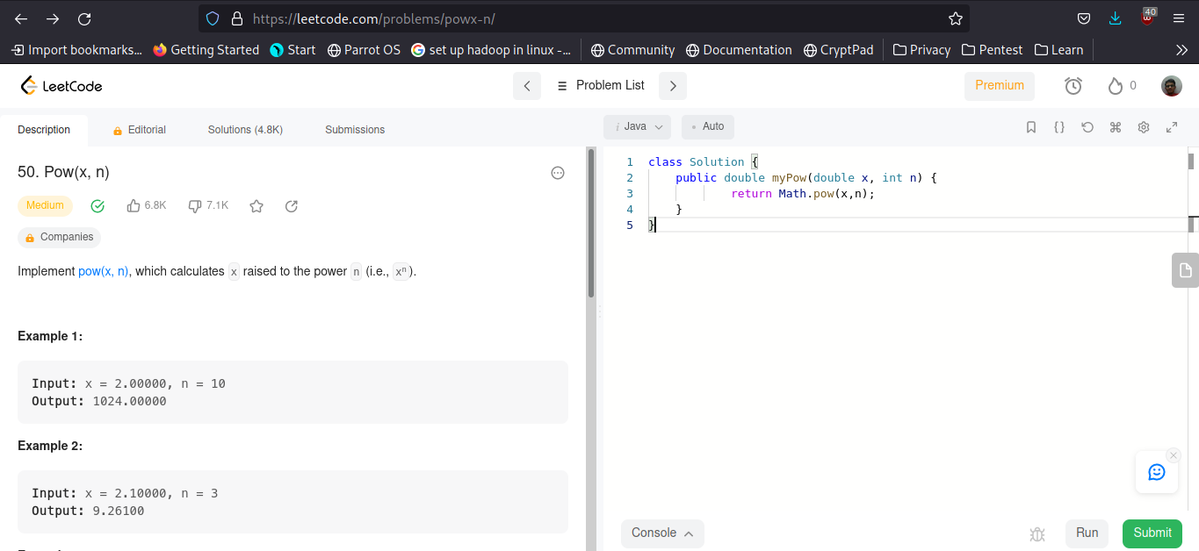Open the Firefox hamburger menu
Image resolution: width=1199 pixels, height=551 pixels.
[1179, 18]
